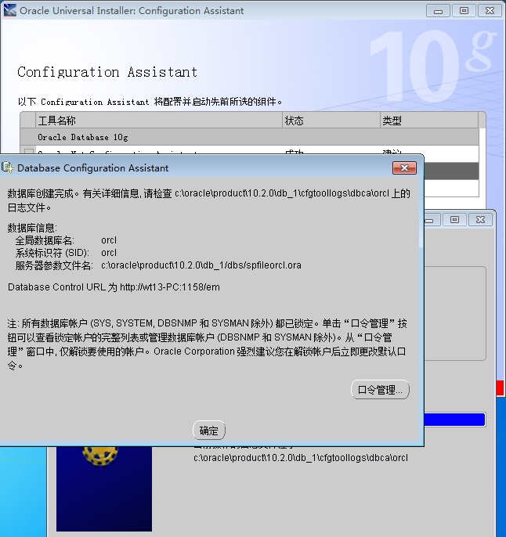This screenshot has width=506, height=537.
Task: Click the spfileorcl.ora server parameter file path
Action: pos(201,265)
